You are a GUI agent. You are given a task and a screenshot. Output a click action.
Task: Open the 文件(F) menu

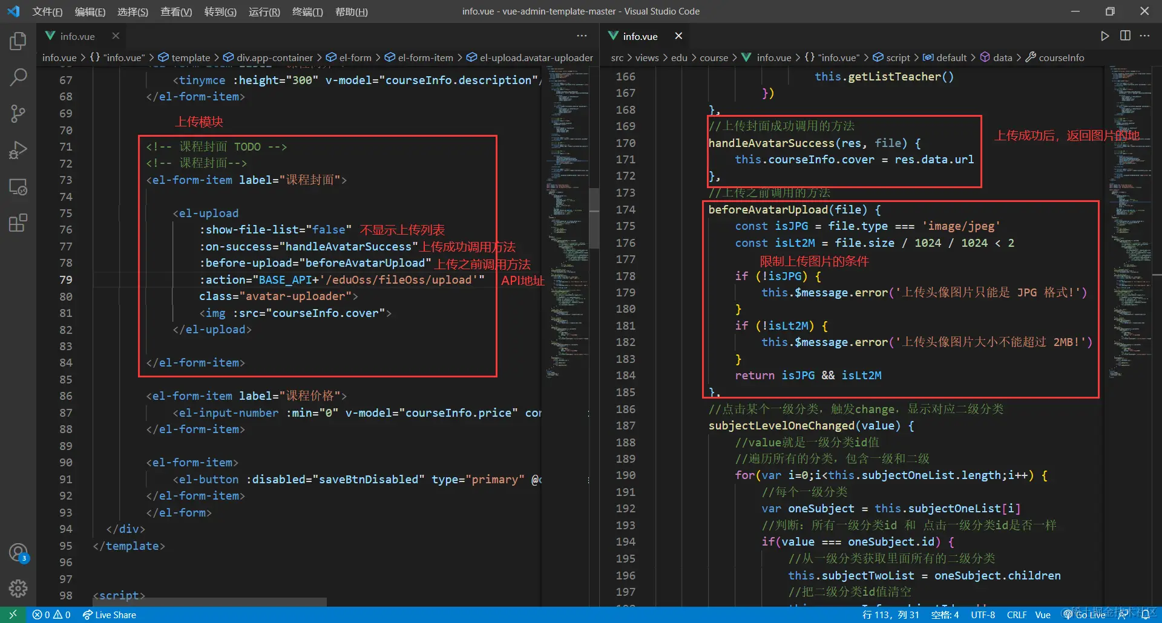pyautogui.click(x=47, y=11)
